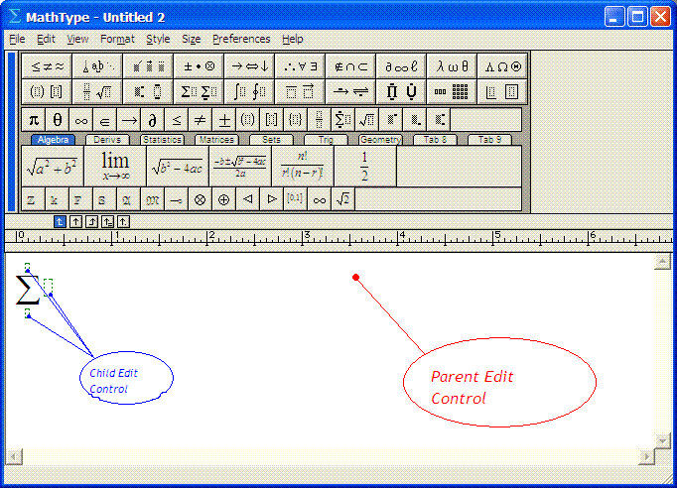This screenshot has height=488, width=677.
Task: Open the Size menu
Action: click(192, 39)
